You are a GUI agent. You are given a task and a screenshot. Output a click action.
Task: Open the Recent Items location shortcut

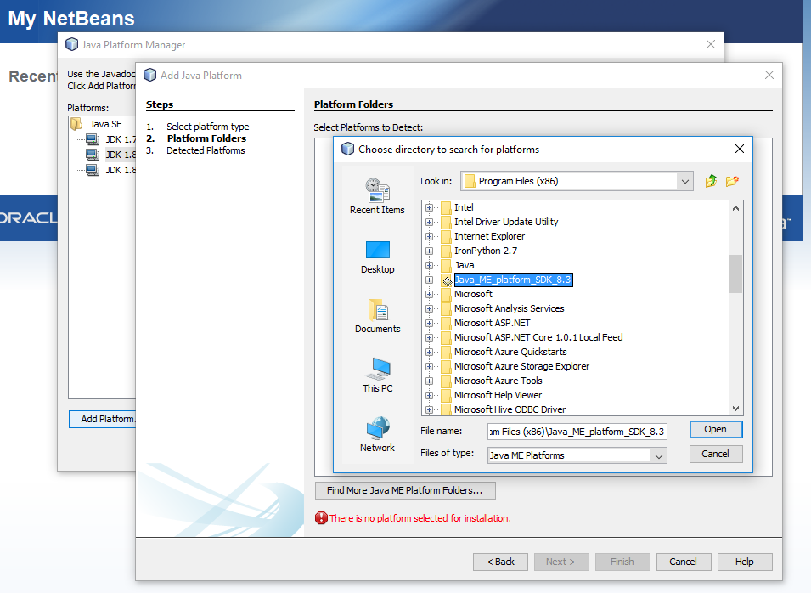(x=377, y=196)
